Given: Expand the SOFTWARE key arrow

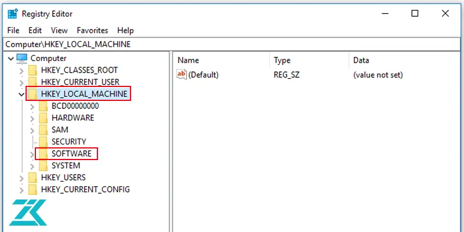Looking at the screenshot, I should tap(32, 154).
